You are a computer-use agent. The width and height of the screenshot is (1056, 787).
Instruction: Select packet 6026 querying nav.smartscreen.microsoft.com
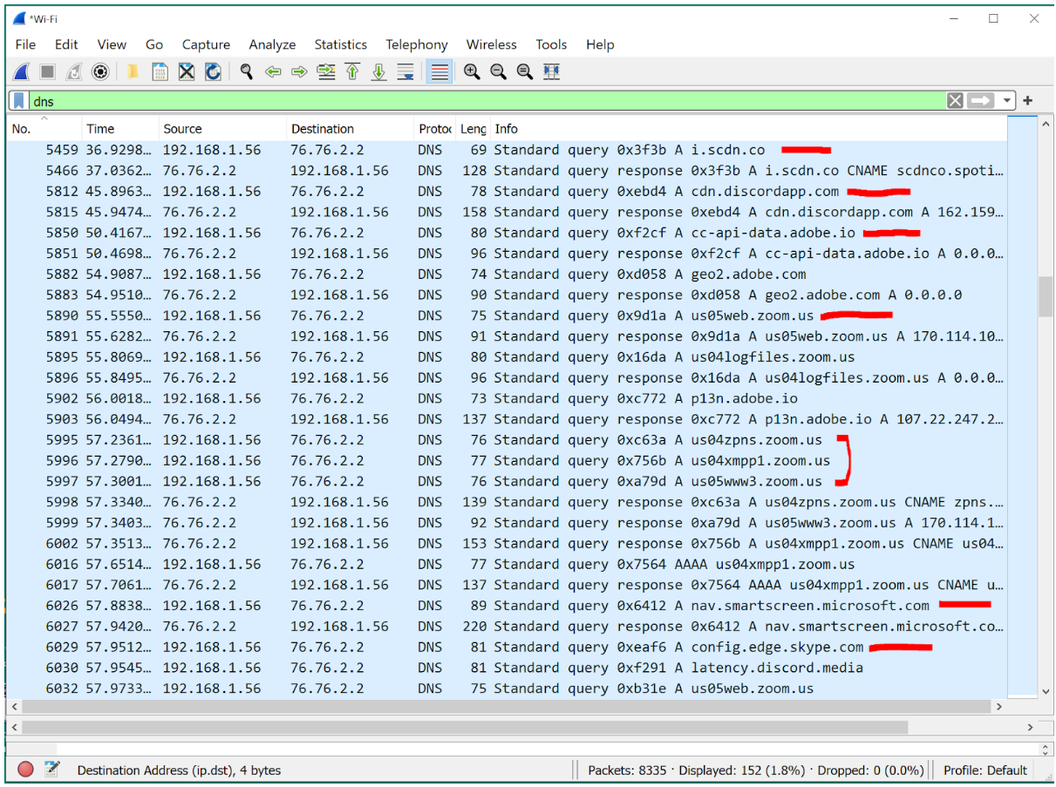coord(508,606)
